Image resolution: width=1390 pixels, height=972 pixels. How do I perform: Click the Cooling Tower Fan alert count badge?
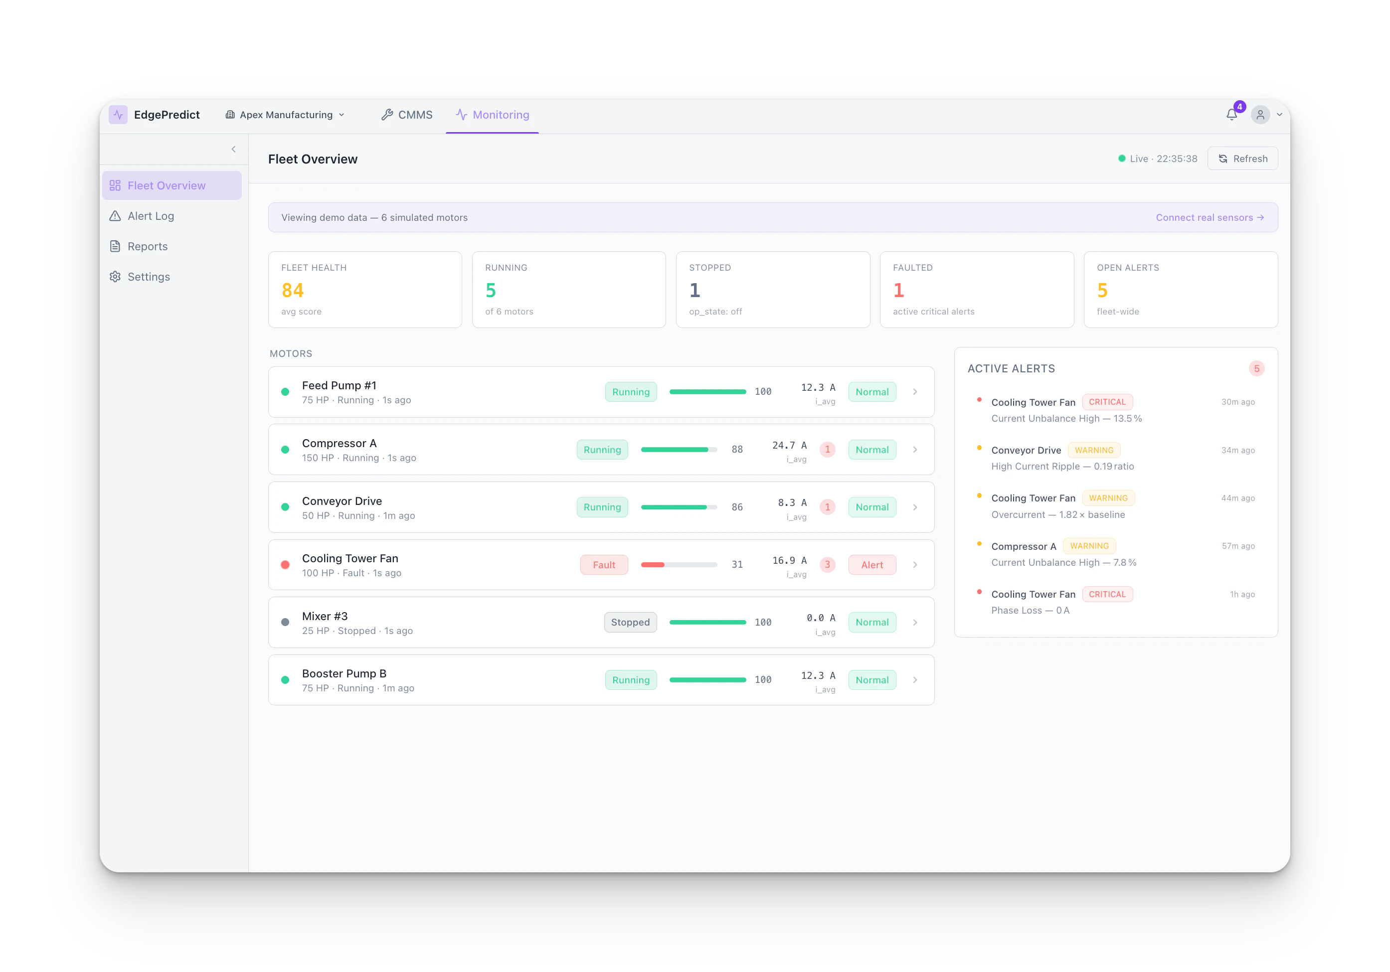(827, 565)
